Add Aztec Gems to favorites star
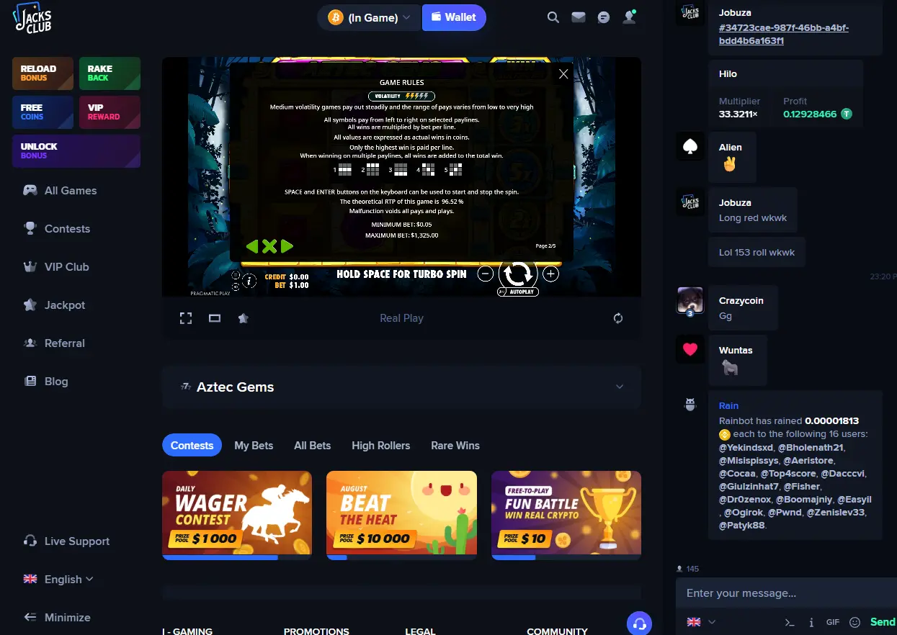Viewport: 897px width, 635px height. pos(244,318)
